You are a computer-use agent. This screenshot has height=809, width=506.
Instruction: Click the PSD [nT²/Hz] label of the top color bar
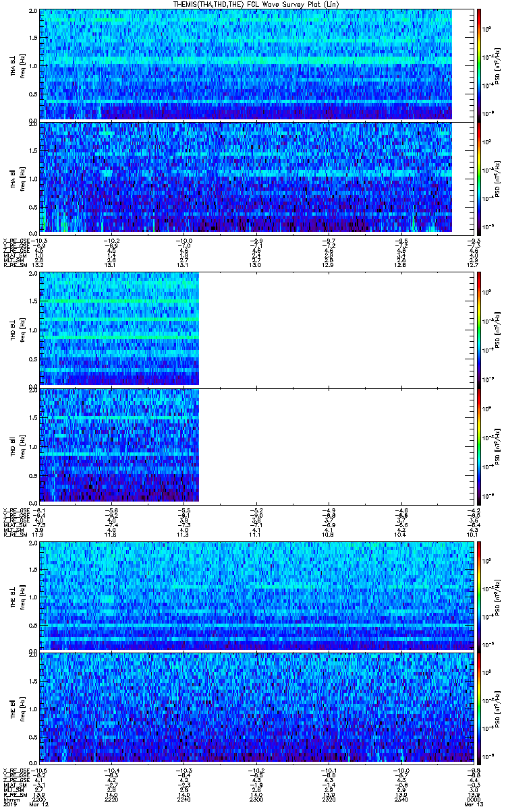click(x=498, y=65)
